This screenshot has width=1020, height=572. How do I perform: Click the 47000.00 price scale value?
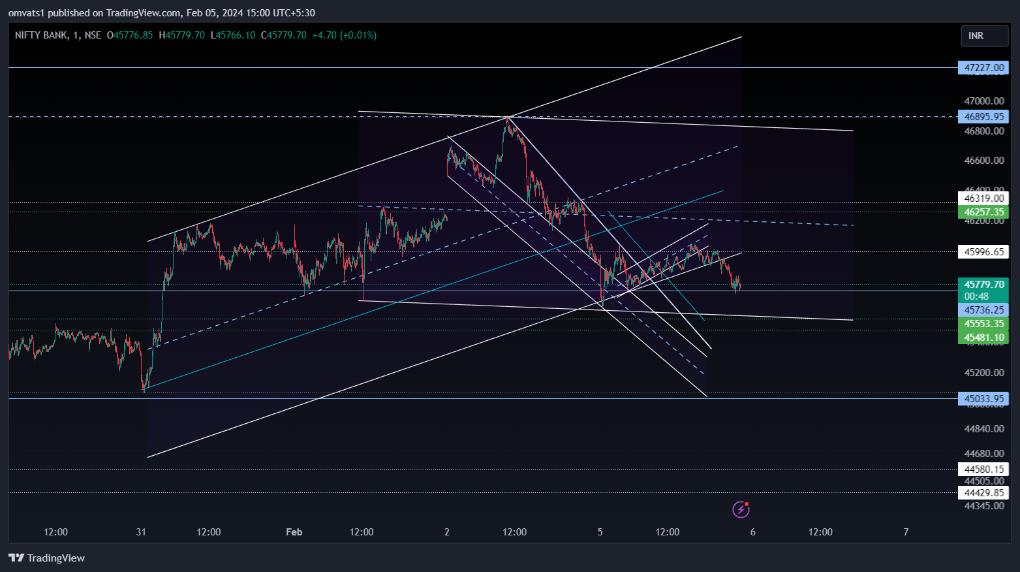point(984,101)
